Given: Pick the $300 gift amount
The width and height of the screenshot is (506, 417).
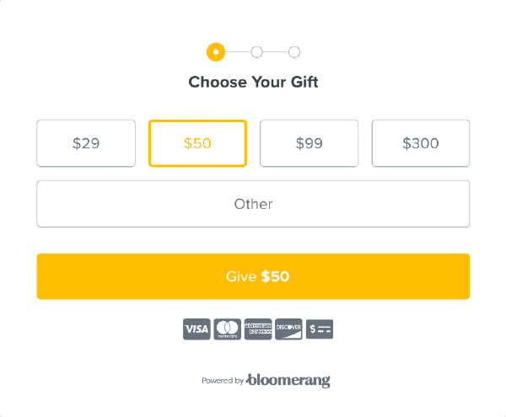Looking at the screenshot, I should pyautogui.click(x=421, y=143).
